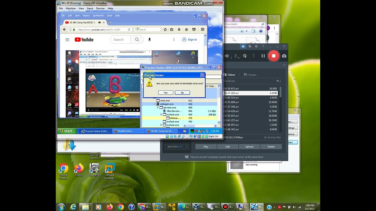Open the Sort by Date dropdown
Viewport: 376px width, 211px height.
click(x=273, y=137)
